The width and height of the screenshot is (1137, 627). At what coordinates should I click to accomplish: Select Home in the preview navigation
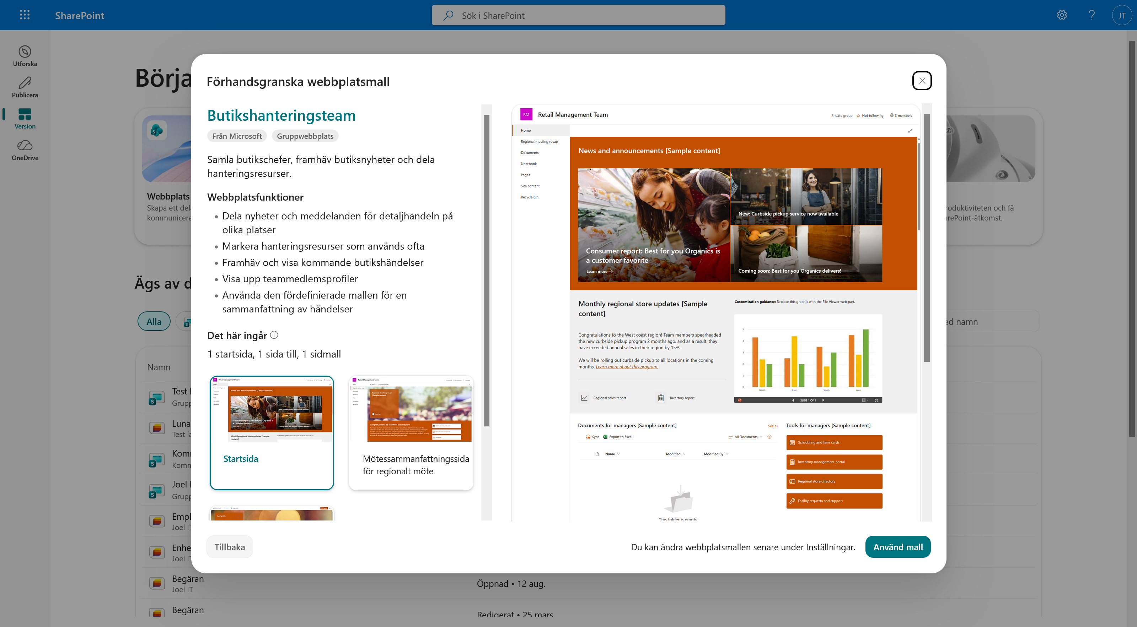[541, 131]
